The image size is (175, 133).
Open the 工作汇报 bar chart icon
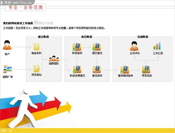coord(157,46)
